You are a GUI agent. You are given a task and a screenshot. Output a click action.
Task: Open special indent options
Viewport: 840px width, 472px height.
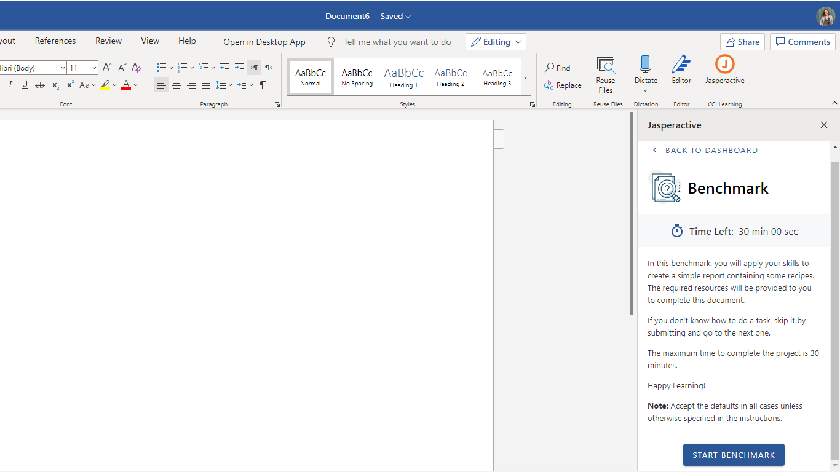click(245, 85)
